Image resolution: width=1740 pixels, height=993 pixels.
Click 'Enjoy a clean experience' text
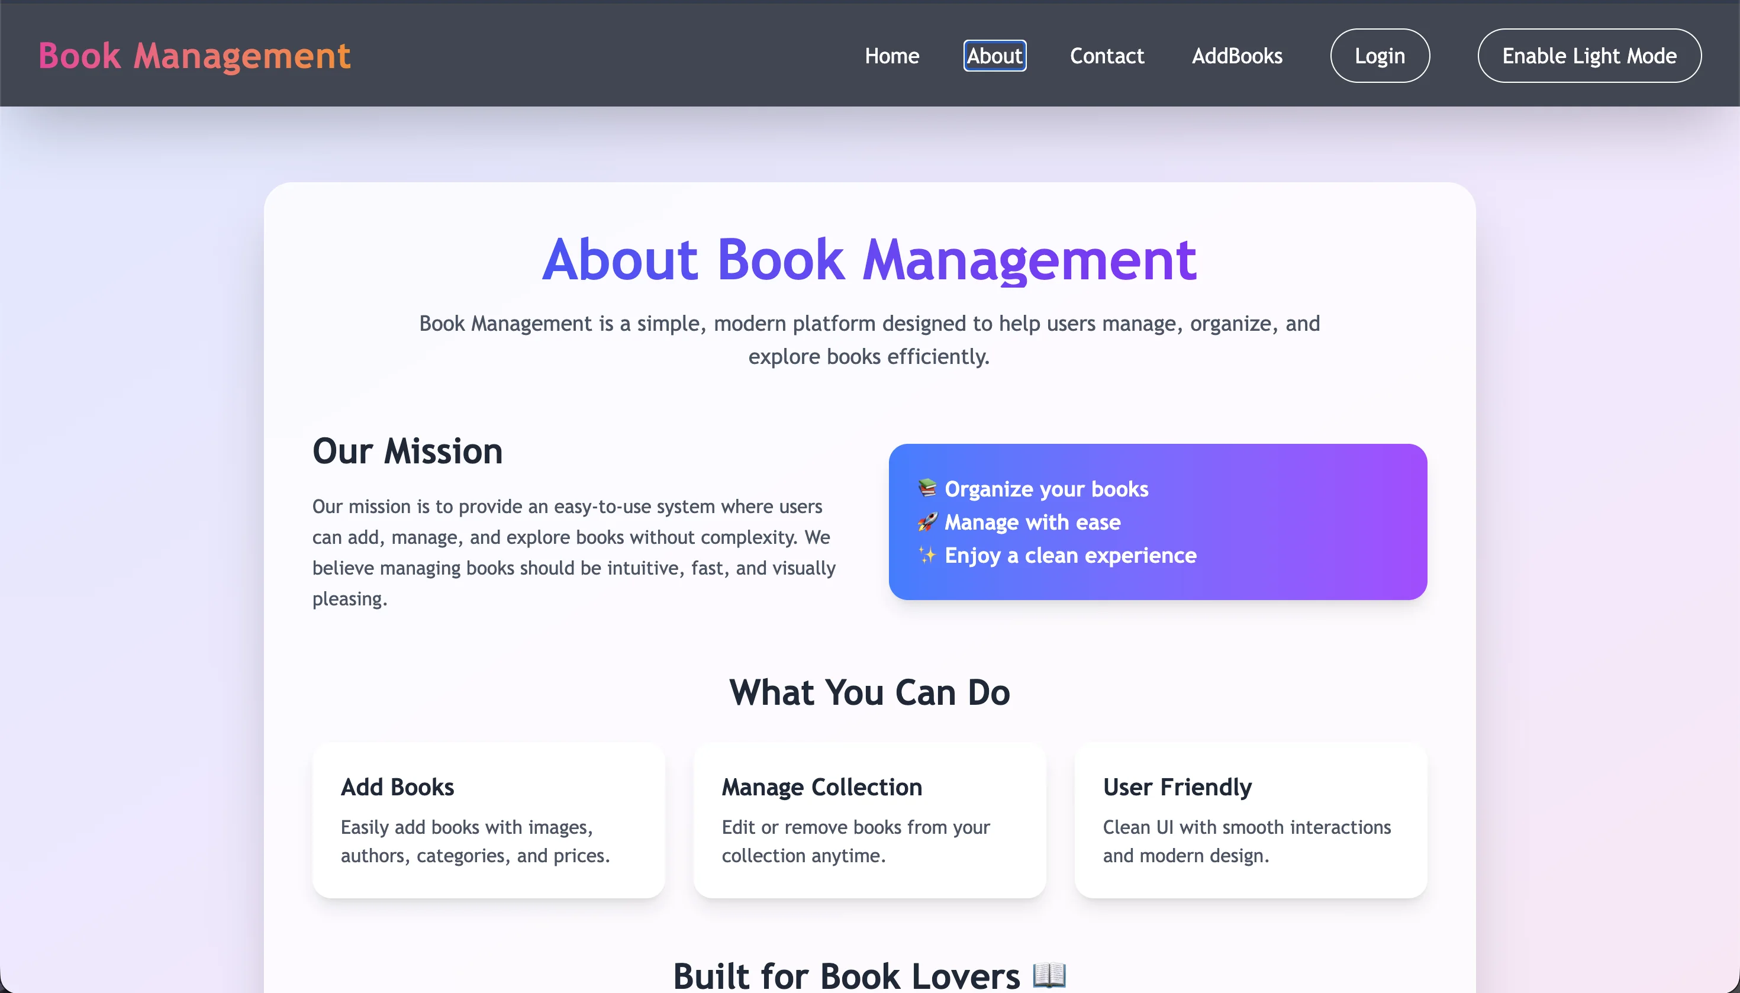tap(1070, 555)
